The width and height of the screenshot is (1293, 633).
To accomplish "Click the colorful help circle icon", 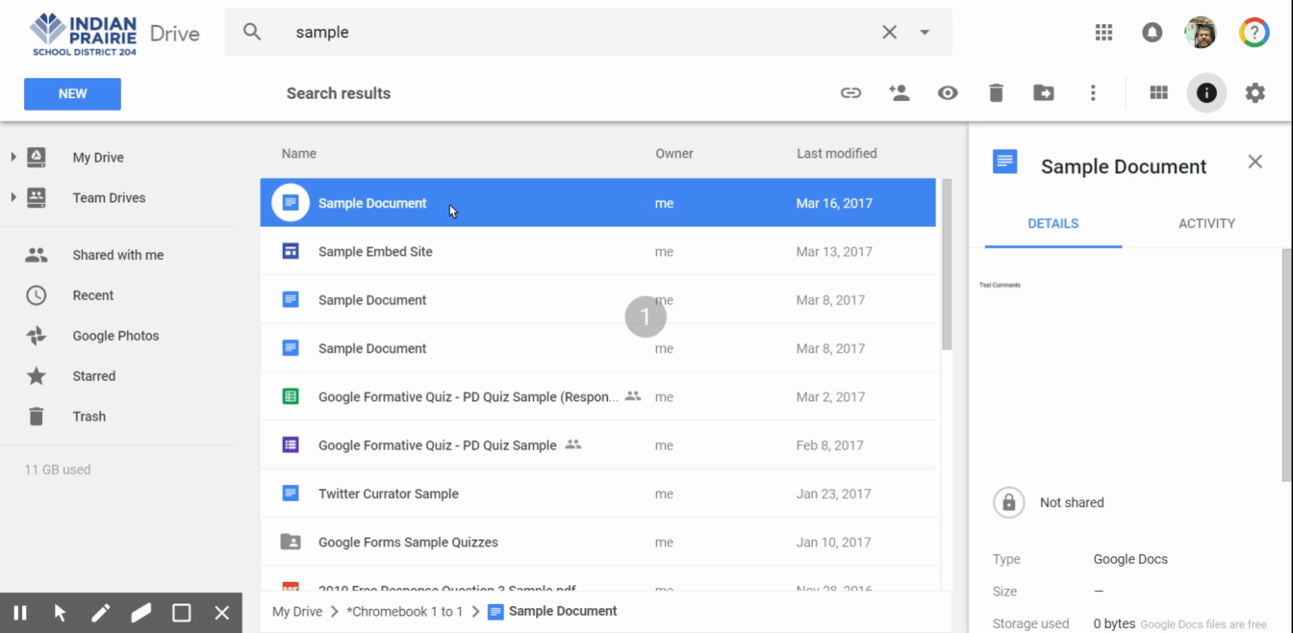I will point(1255,32).
